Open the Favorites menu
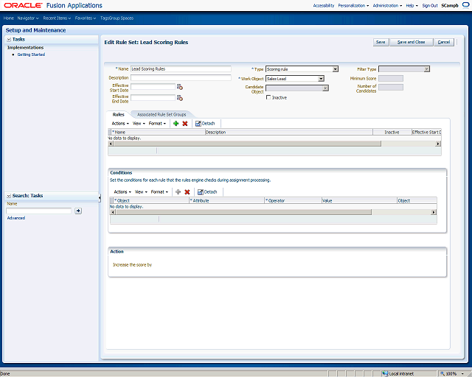The width and height of the screenshot is (472, 377). [x=86, y=18]
